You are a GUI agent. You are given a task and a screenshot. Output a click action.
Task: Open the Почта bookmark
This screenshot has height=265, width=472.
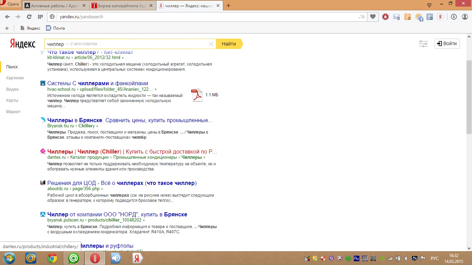coord(55,28)
